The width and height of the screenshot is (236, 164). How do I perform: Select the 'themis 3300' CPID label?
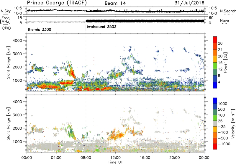point(40,29)
